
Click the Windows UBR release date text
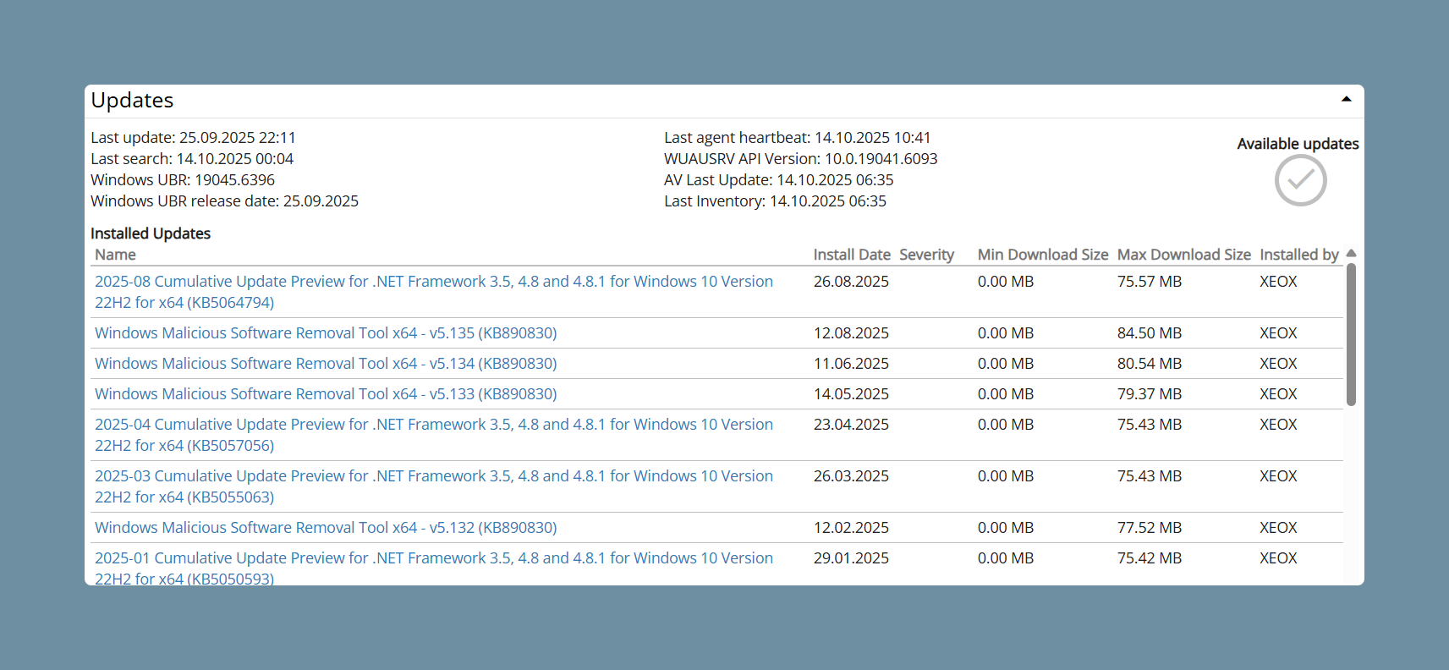(x=224, y=201)
